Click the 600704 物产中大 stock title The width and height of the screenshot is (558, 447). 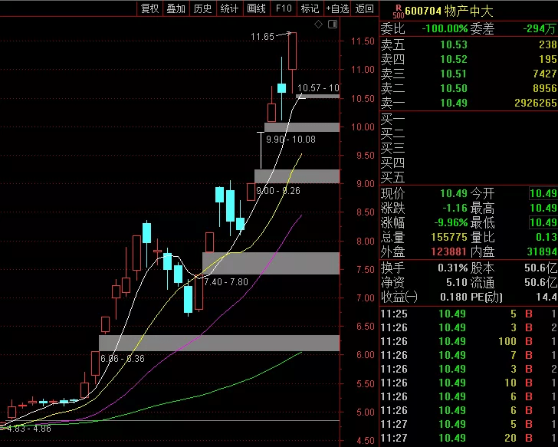point(449,12)
